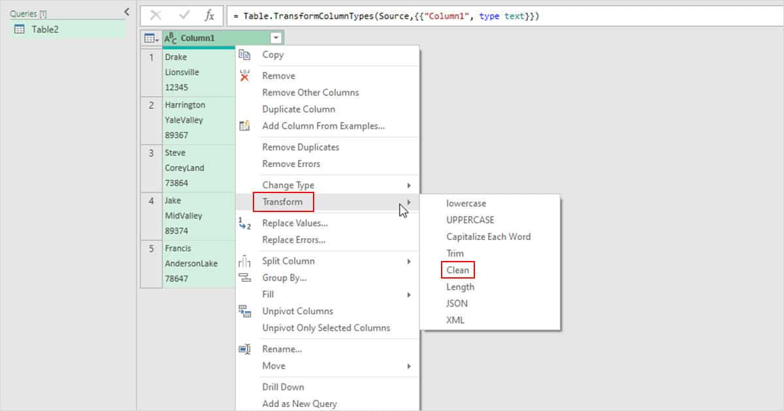Click the table selector icon above row numbers
Screen dimensions: 784x411
pos(150,38)
